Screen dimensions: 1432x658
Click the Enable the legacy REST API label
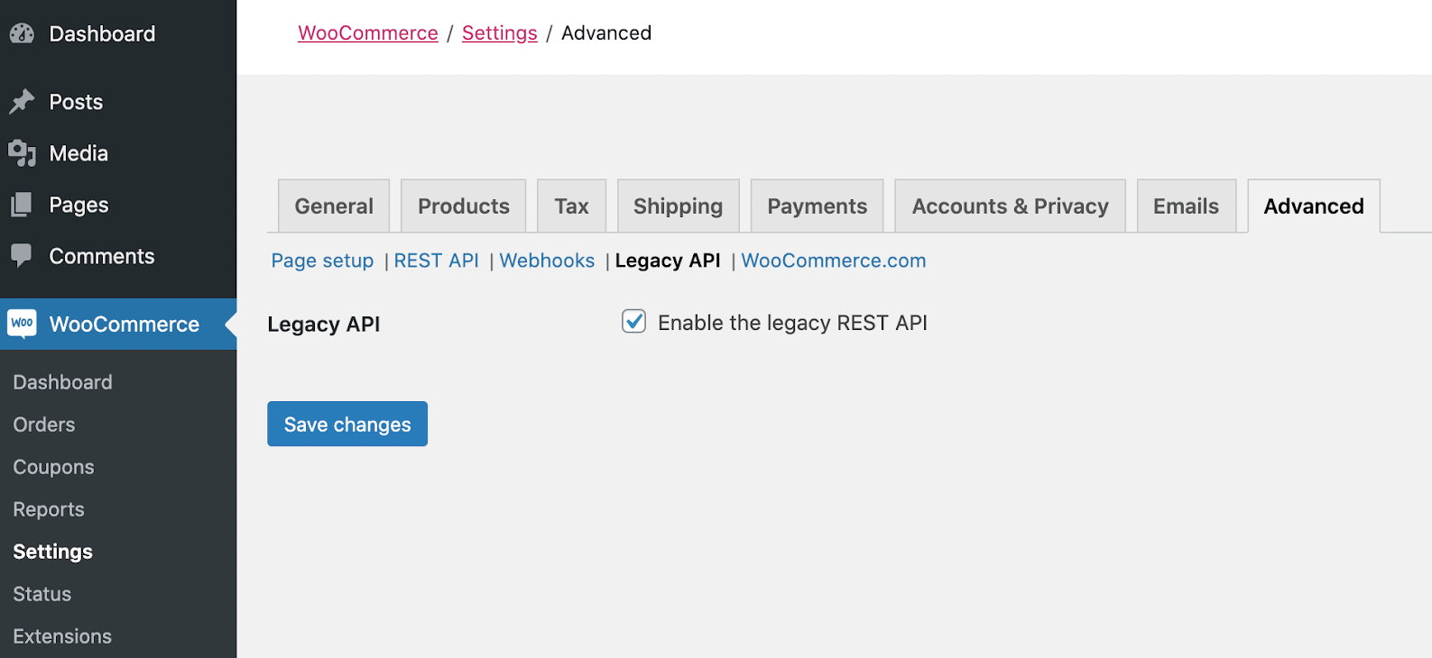point(792,323)
